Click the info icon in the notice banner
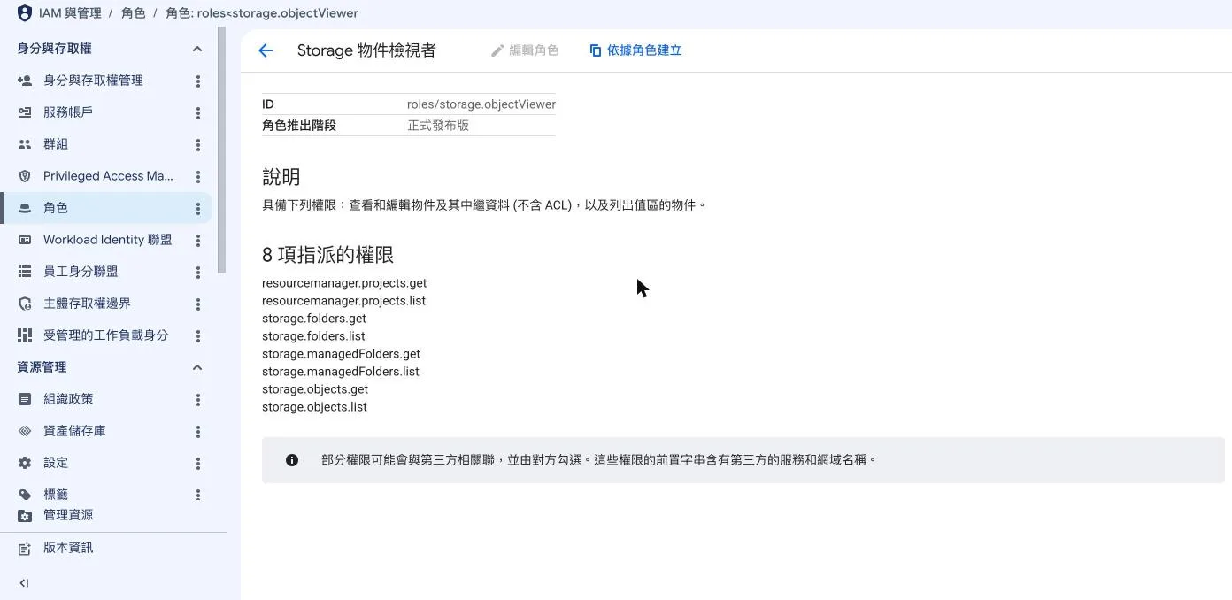 tap(292, 460)
